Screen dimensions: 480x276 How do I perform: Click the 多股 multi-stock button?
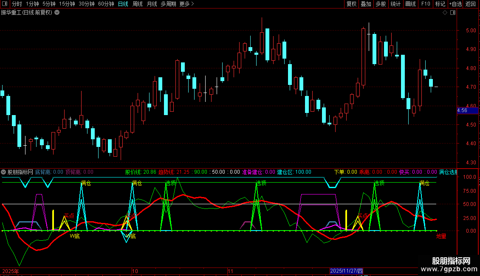click(381, 4)
